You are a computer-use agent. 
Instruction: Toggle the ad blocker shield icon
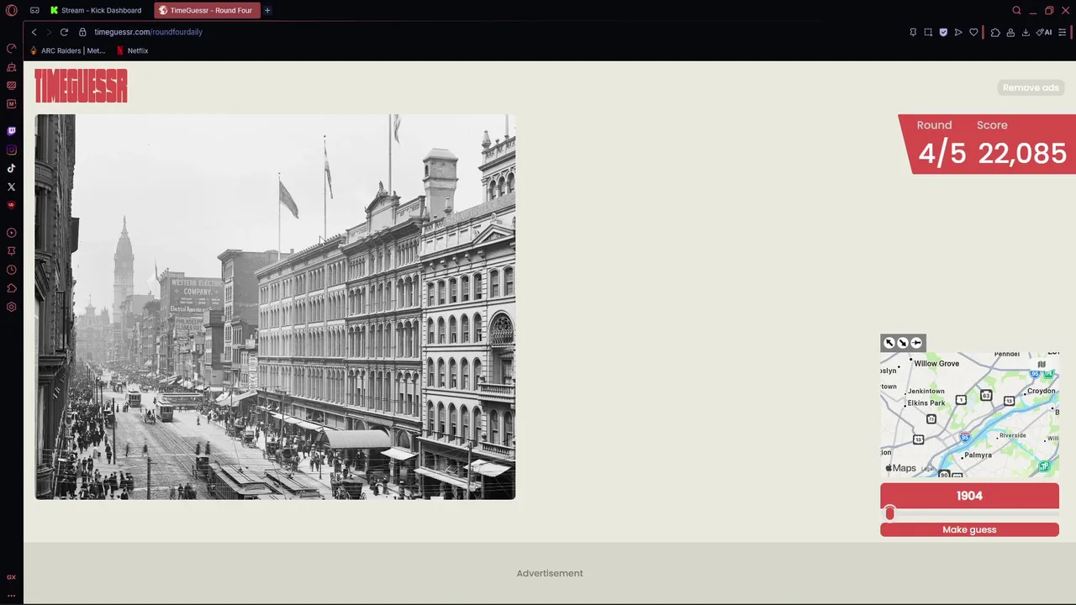click(943, 32)
